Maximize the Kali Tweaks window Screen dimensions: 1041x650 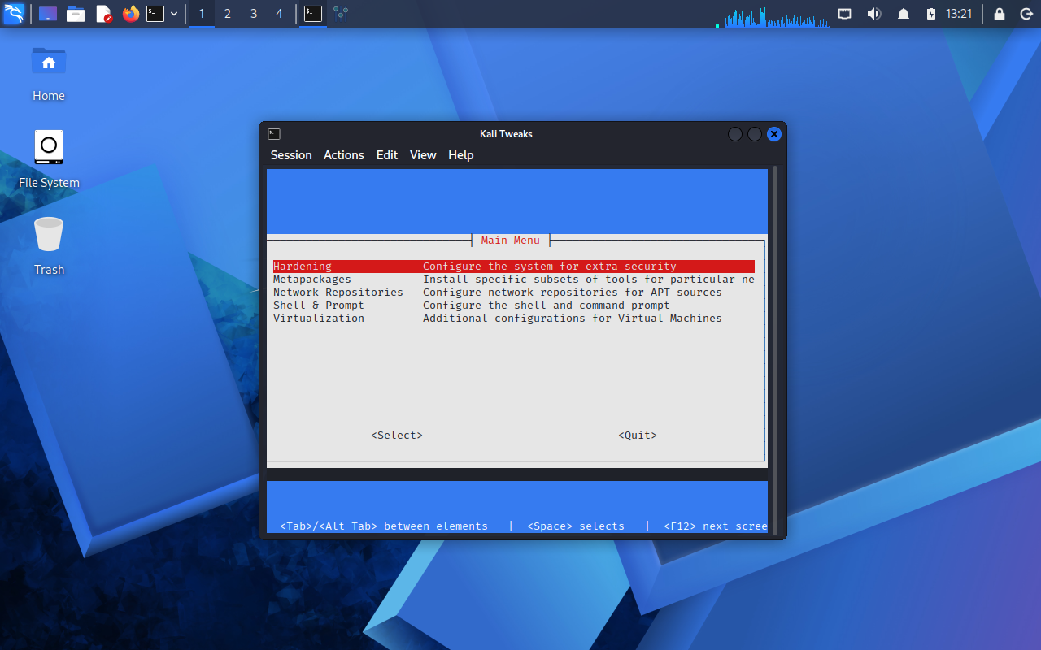pos(755,134)
